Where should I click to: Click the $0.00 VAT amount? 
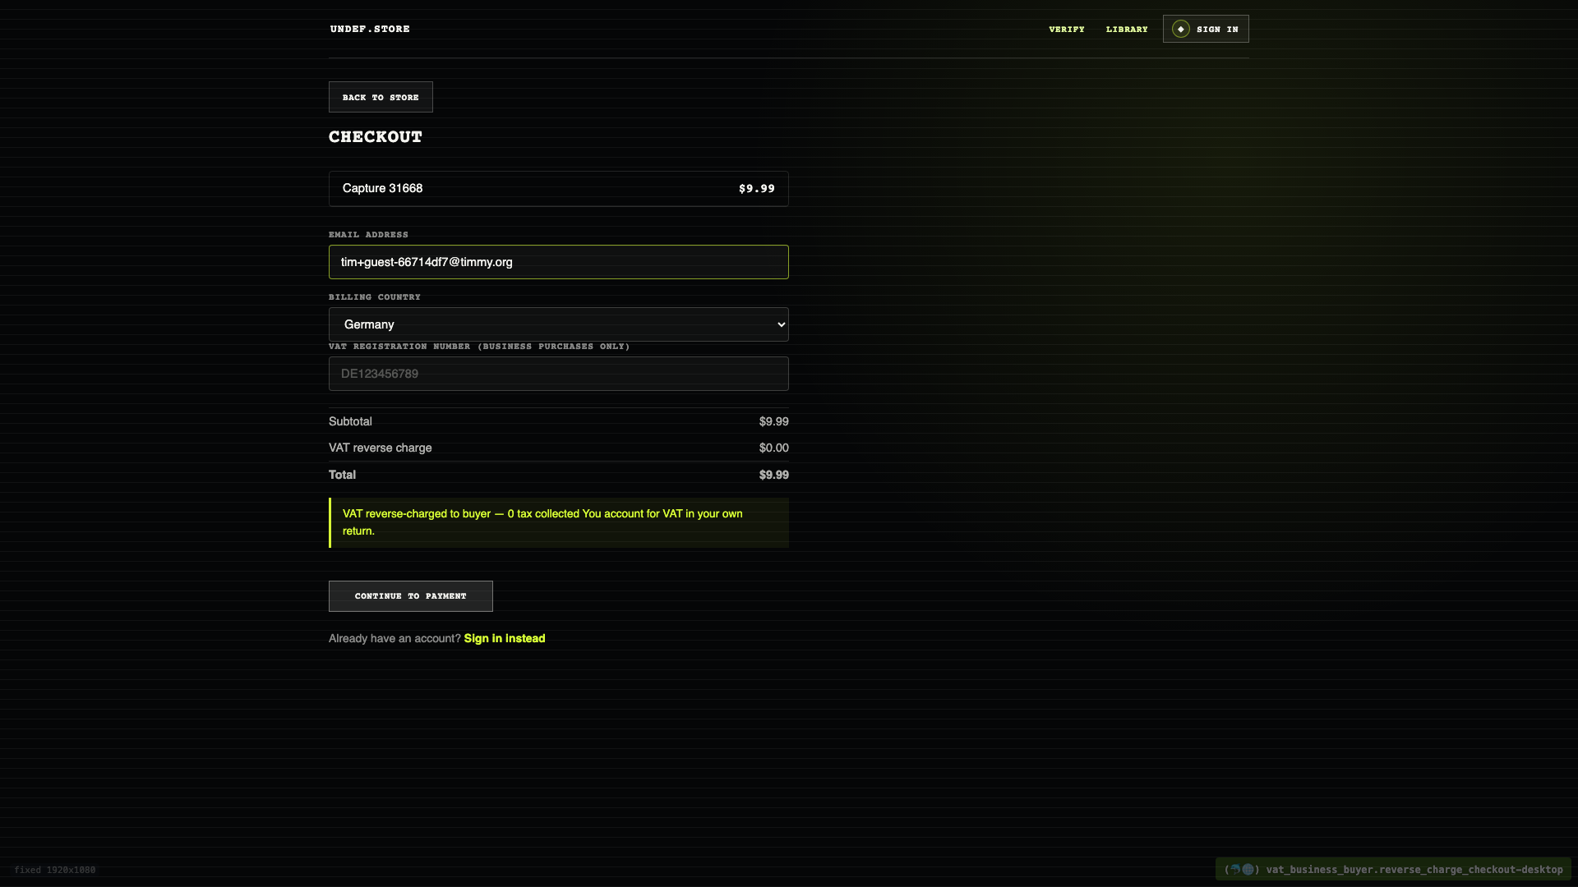773,448
